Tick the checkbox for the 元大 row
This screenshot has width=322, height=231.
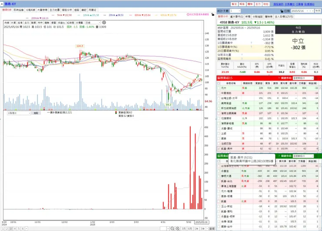(x=219, y=88)
